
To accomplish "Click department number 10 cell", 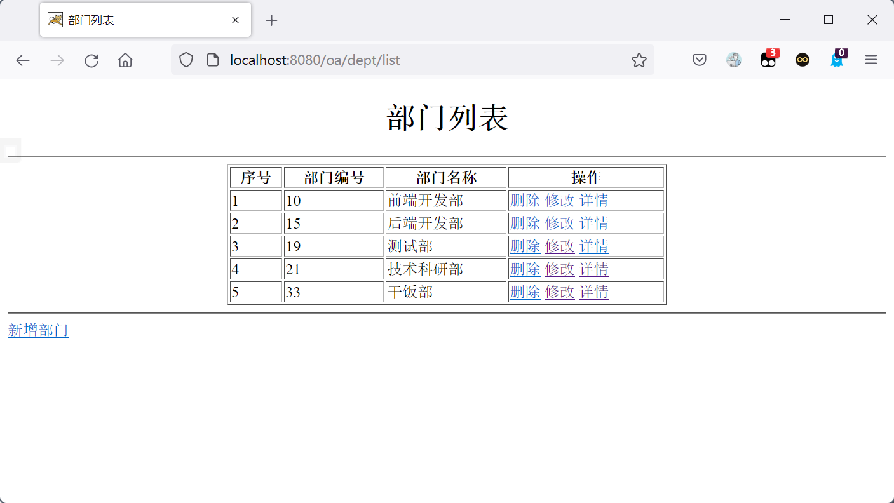I will pos(334,201).
